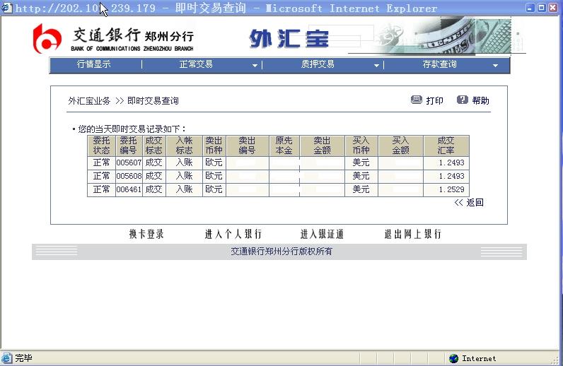Expand the 正常交易 dropdown arrow

tap(255, 65)
